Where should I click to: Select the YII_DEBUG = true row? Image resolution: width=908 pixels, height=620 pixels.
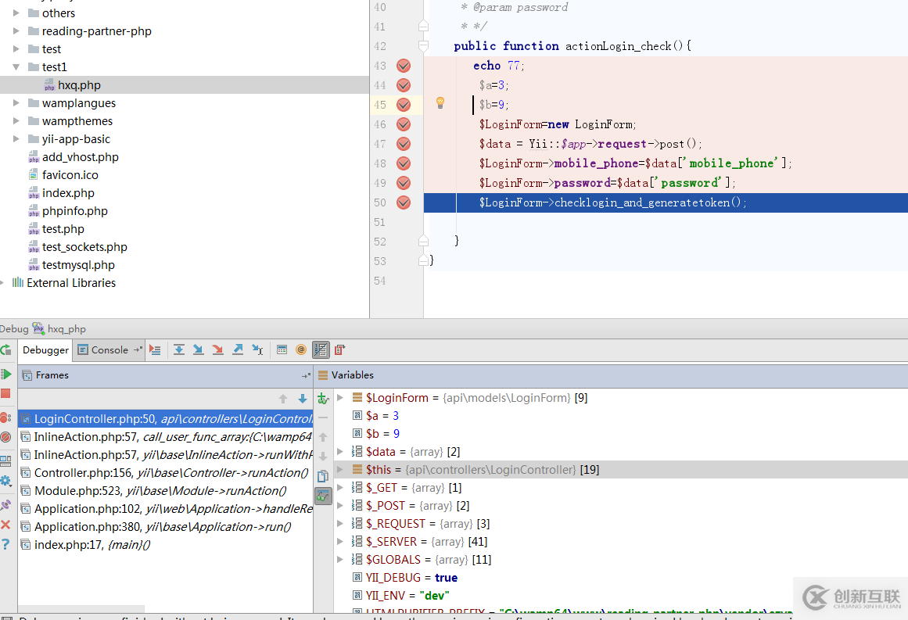[x=621, y=577]
